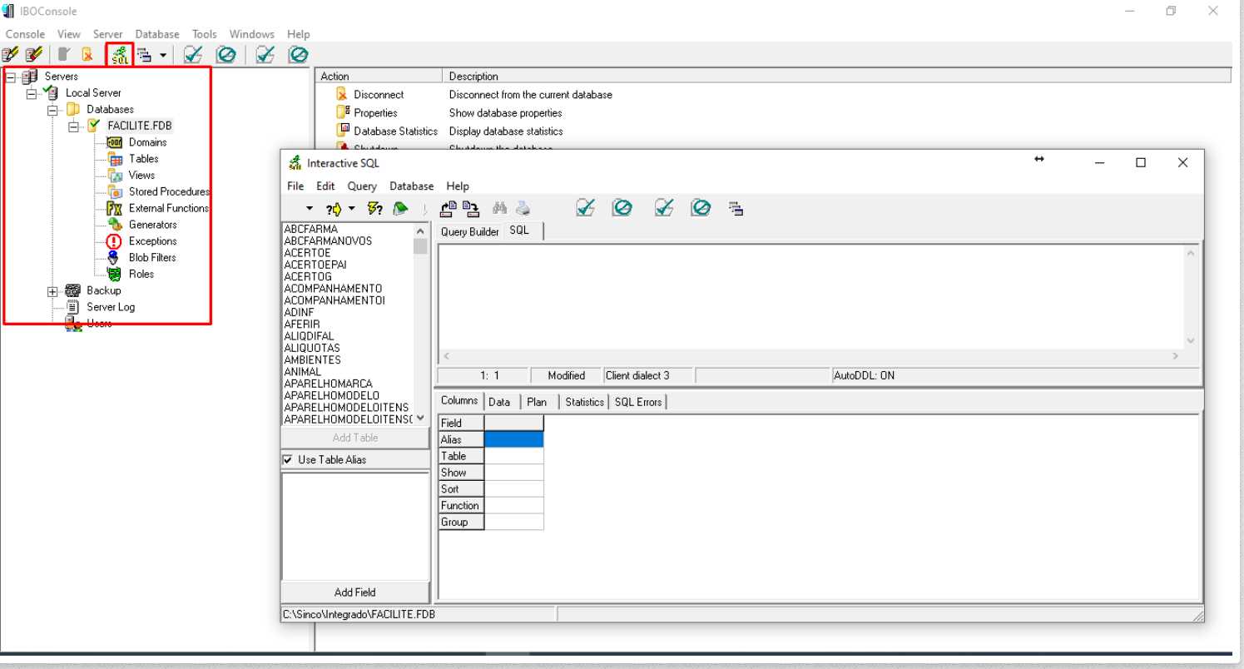Screen dimensions: 1244x669
Task: Select Exceptions in the database tree
Action: click(152, 241)
